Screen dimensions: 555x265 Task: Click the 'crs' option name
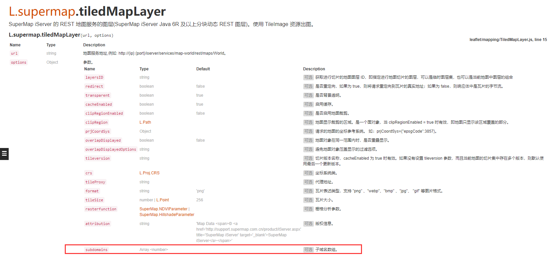coord(89,173)
